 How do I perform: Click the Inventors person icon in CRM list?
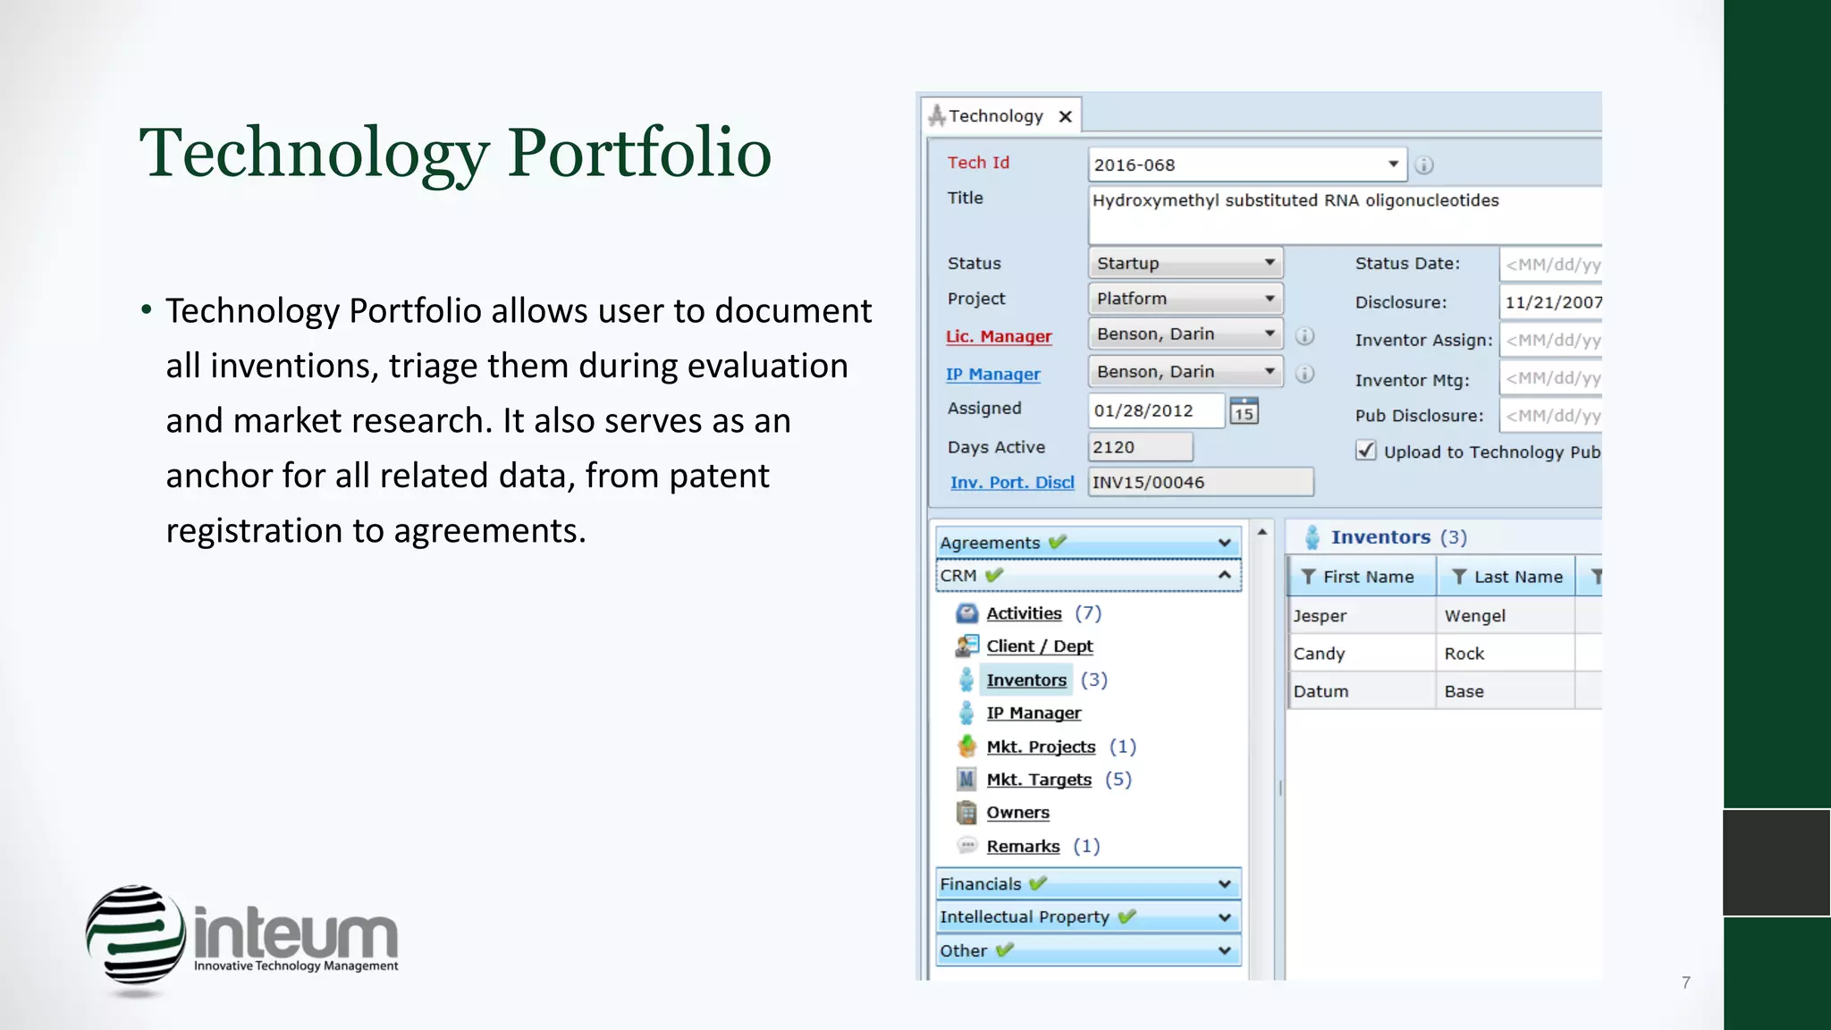[x=966, y=680]
